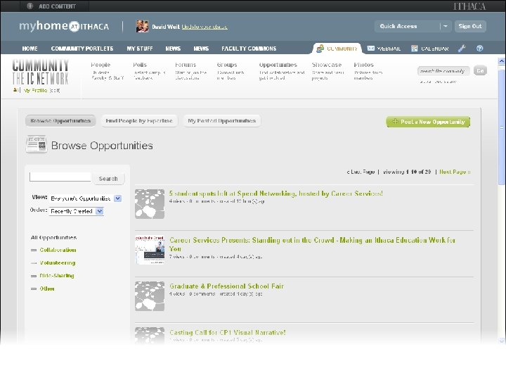Screen dimensions: 506x380
Task: Click the Speed Networking opportunity thumbnail
Action: (150, 204)
